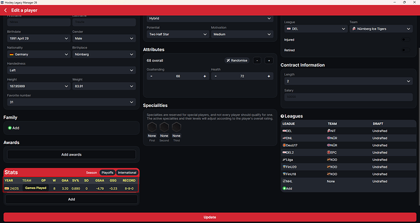Viewport: 420px width, 223px height.
Task: Select the Third speciality hexagon
Action: tap(177, 127)
